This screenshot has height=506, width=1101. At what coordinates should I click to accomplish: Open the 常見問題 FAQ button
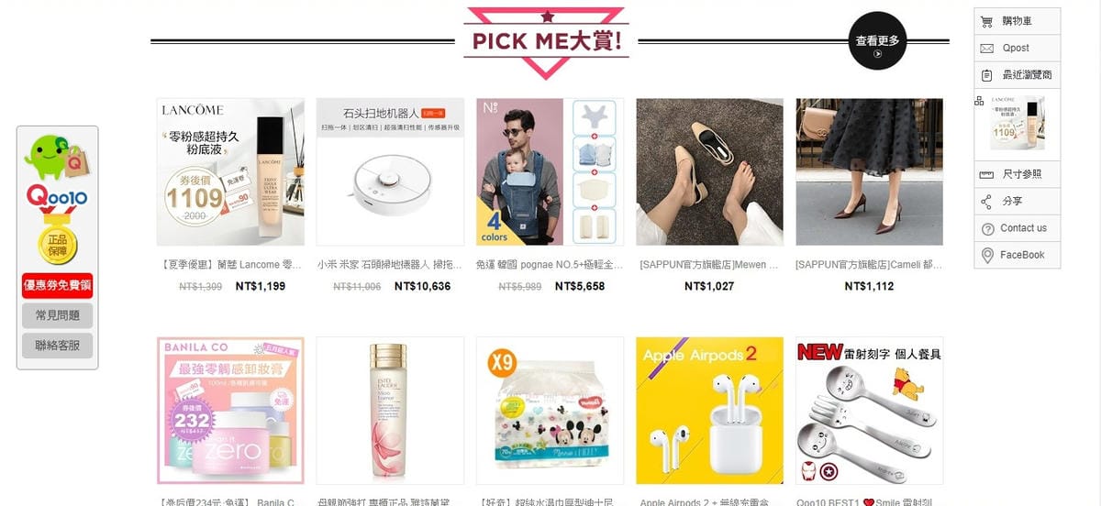pyautogui.click(x=57, y=315)
